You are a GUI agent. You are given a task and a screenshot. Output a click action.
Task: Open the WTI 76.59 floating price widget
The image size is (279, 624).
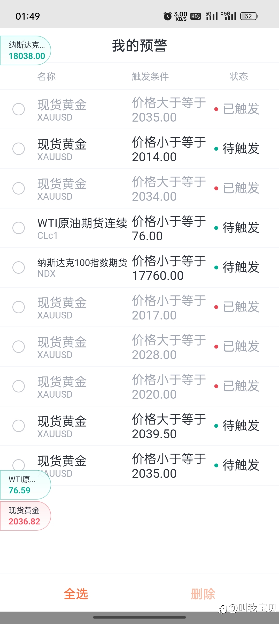[25, 485]
